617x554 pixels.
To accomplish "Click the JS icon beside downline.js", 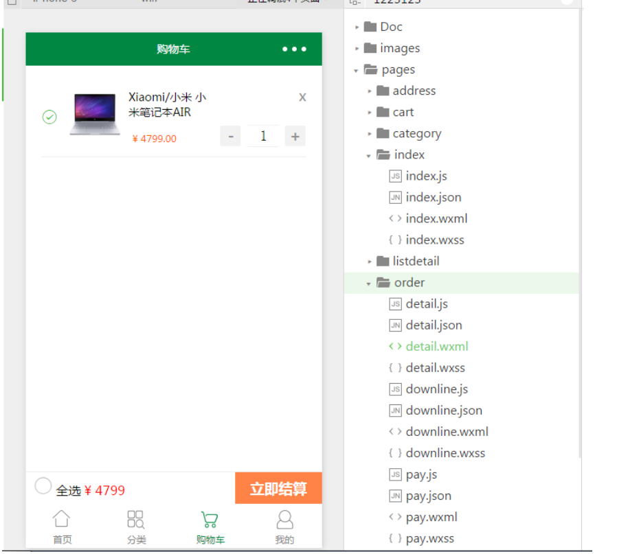I will (x=396, y=389).
